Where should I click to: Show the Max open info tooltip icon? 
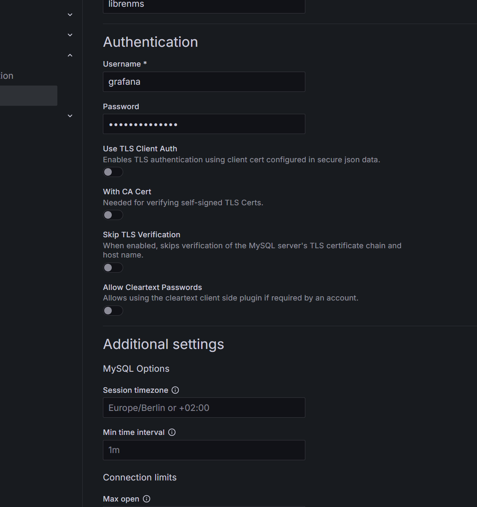point(146,499)
